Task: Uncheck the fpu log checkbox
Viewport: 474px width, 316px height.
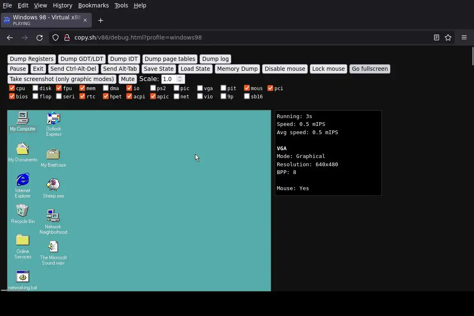Action: tap(59, 88)
